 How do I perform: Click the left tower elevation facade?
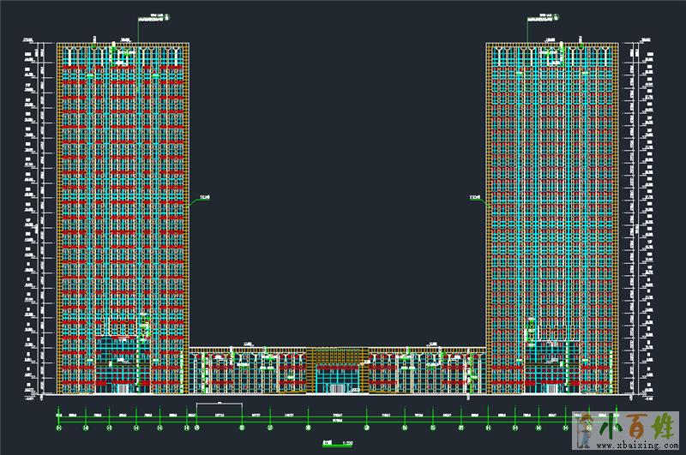click(123, 214)
